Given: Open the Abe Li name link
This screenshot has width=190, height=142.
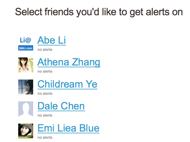Looking at the screenshot, I should [52, 40].
